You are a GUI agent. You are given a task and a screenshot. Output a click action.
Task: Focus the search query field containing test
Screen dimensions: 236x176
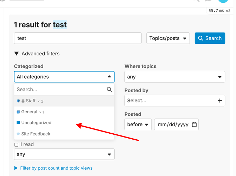pyautogui.click(x=78, y=38)
